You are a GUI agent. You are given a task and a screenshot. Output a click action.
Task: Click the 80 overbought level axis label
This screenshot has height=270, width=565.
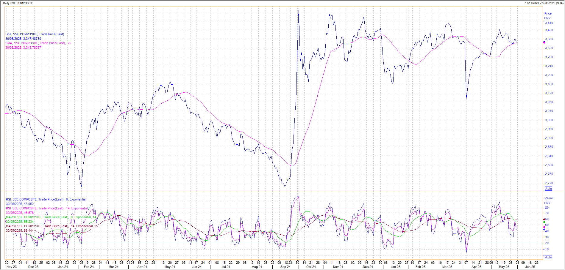tap(547, 208)
